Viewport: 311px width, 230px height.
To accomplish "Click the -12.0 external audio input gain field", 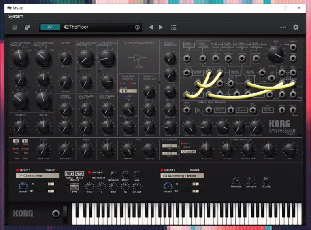I will (170, 146).
